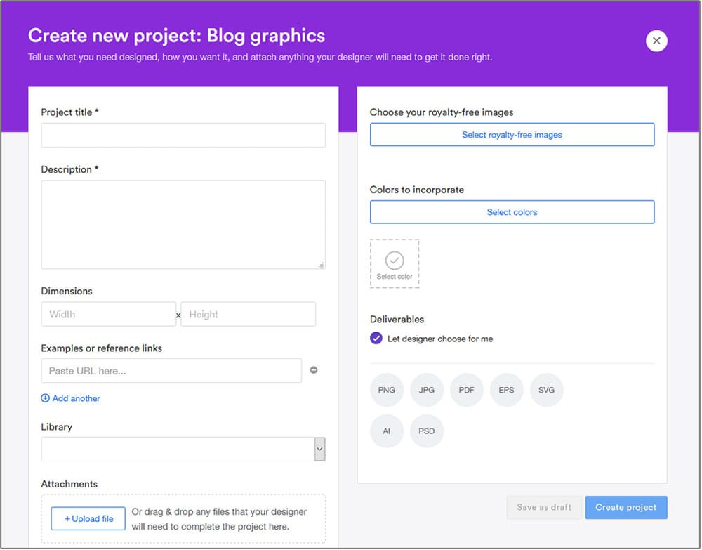Pick AI as a deliverable format
The height and width of the screenshot is (550, 702).
click(387, 432)
